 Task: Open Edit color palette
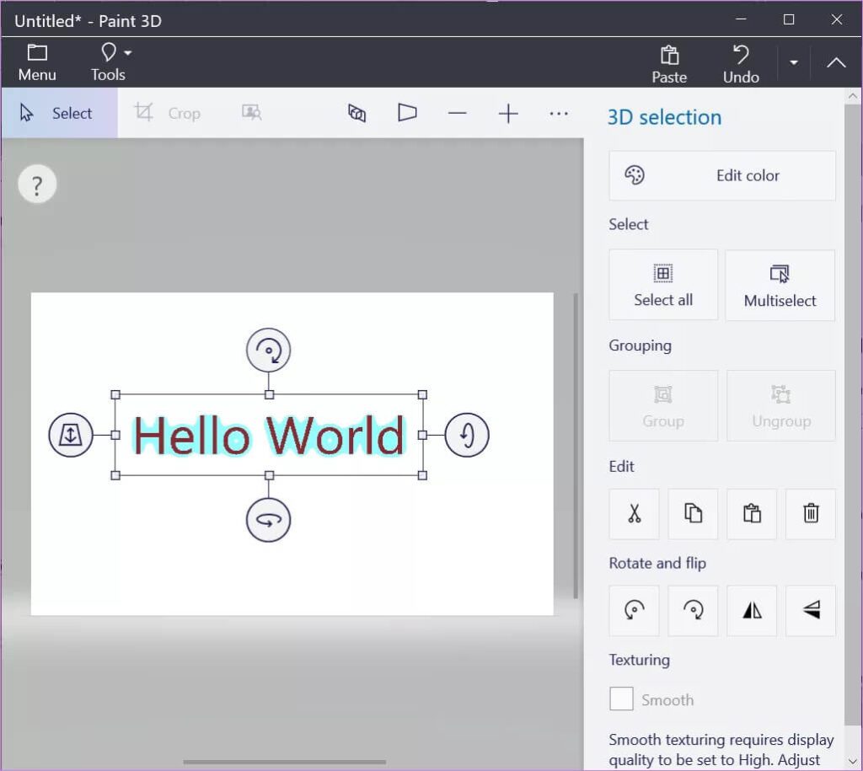coord(721,175)
